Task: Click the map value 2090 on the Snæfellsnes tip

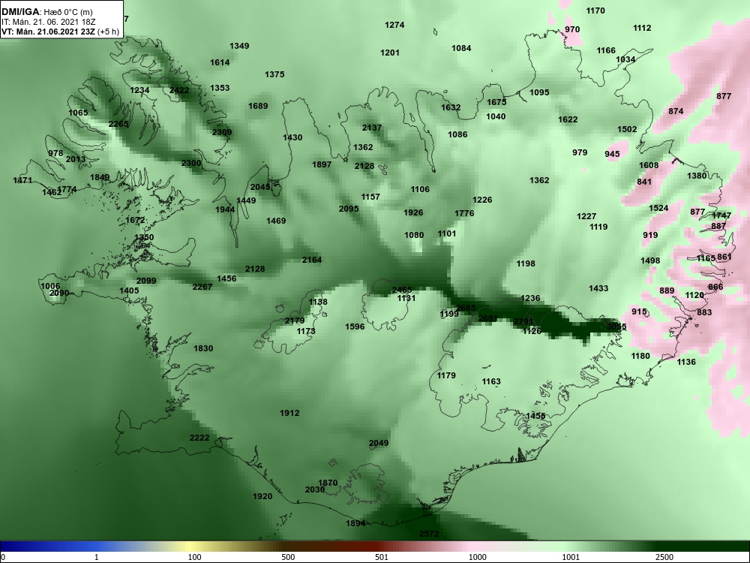Action: 59,293
